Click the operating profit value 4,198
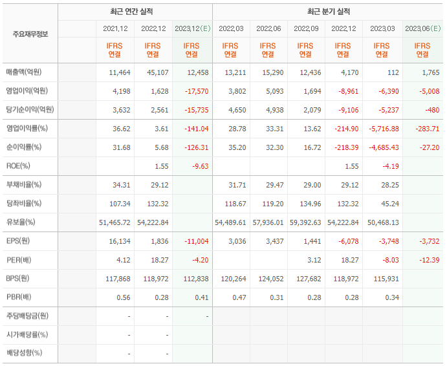The height and width of the screenshot is (366, 447). (122, 92)
